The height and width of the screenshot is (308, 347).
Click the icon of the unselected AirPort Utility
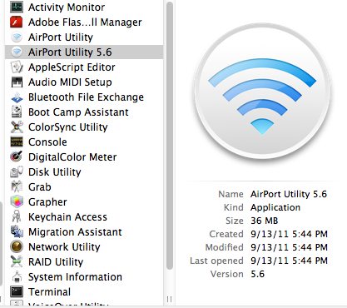point(17,37)
